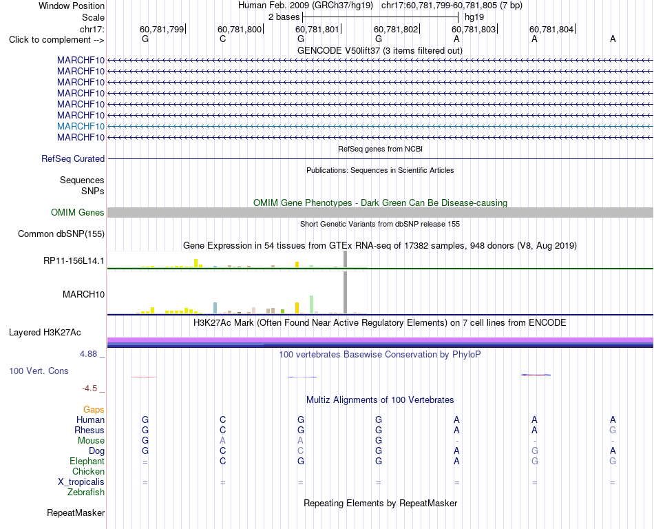
Task: Click the 60,781,802 ruler position
Action: [x=397, y=29]
